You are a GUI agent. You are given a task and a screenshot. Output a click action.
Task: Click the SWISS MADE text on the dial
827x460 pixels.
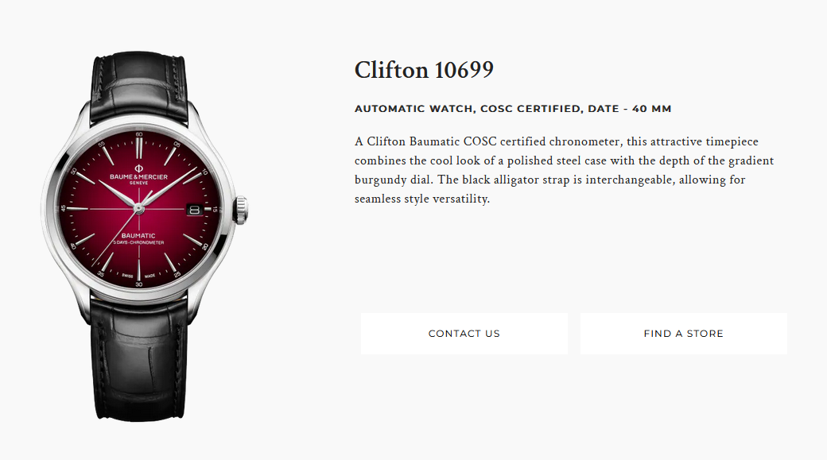[x=138, y=276]
